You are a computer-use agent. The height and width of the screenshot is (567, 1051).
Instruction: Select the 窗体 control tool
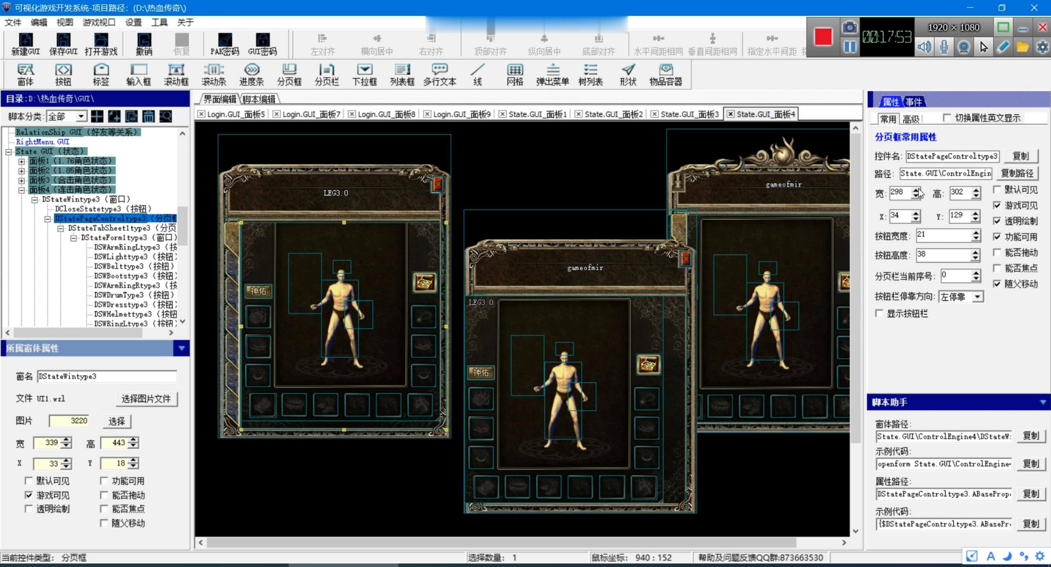coord(25,74)
